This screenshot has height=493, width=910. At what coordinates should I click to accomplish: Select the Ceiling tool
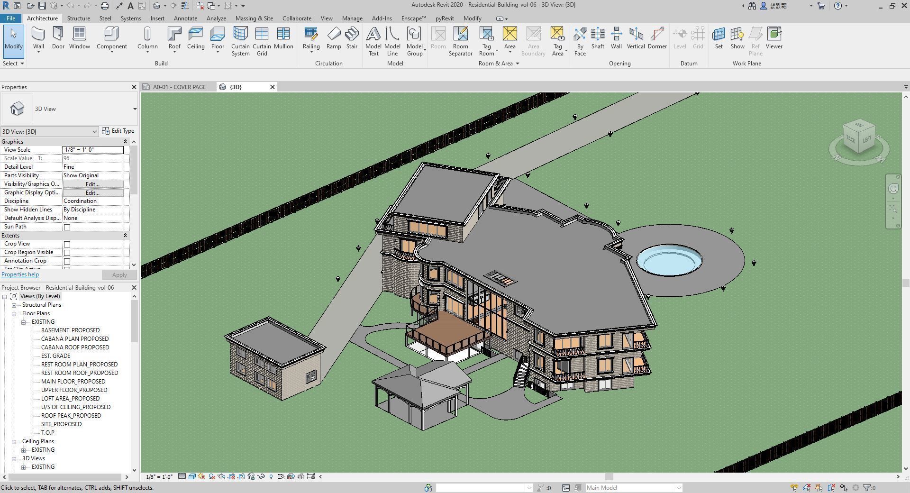pos(196,38)
